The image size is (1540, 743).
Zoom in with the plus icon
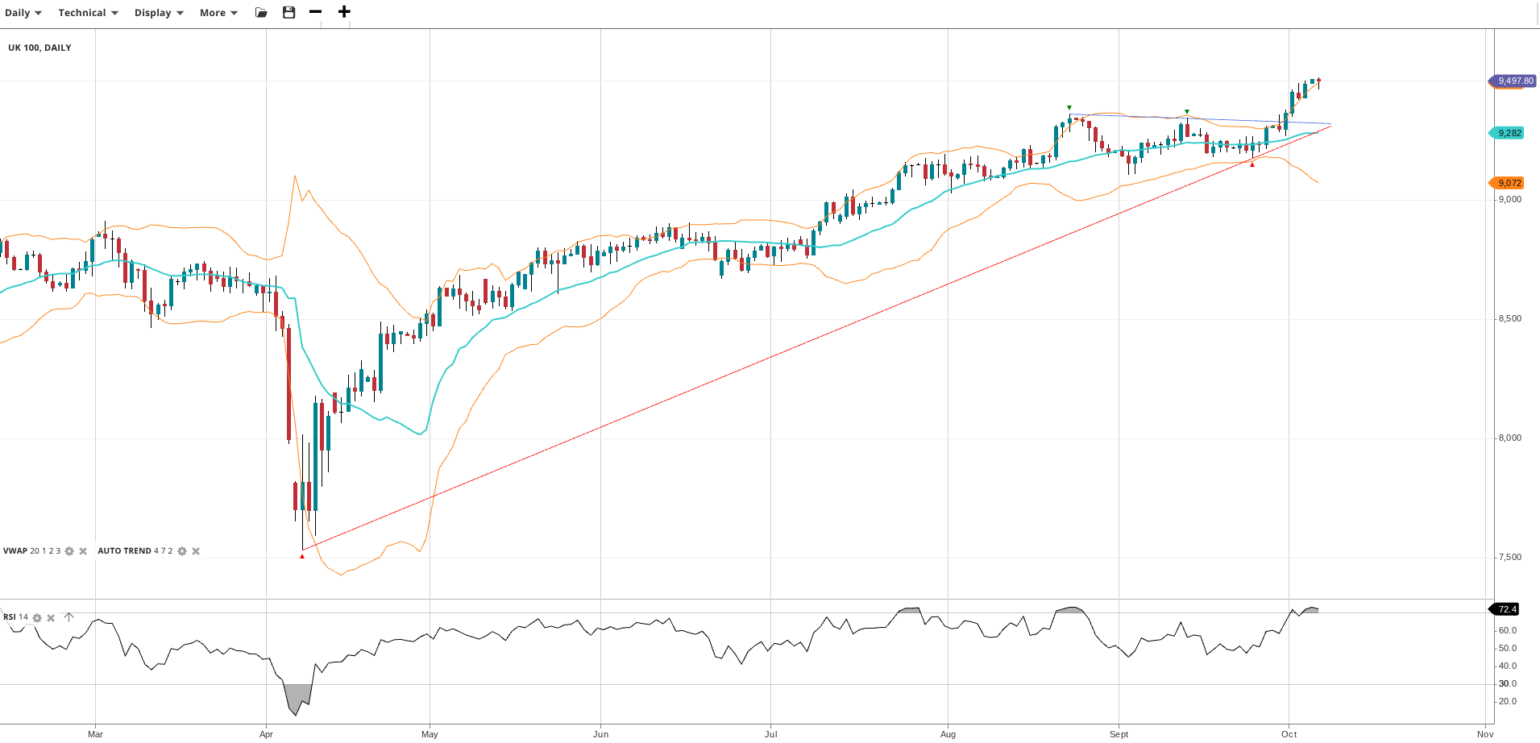click(x=344, y=12)
